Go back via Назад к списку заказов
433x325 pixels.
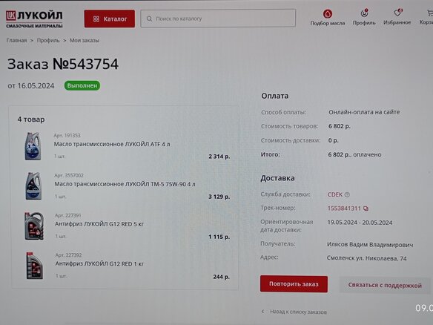coord(298,312)
